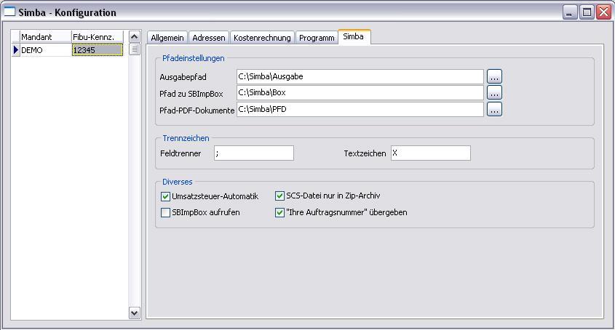
Task: Toggle the Umsatzsteuer-Automatik checkbox
Action: tap(165, 196)
